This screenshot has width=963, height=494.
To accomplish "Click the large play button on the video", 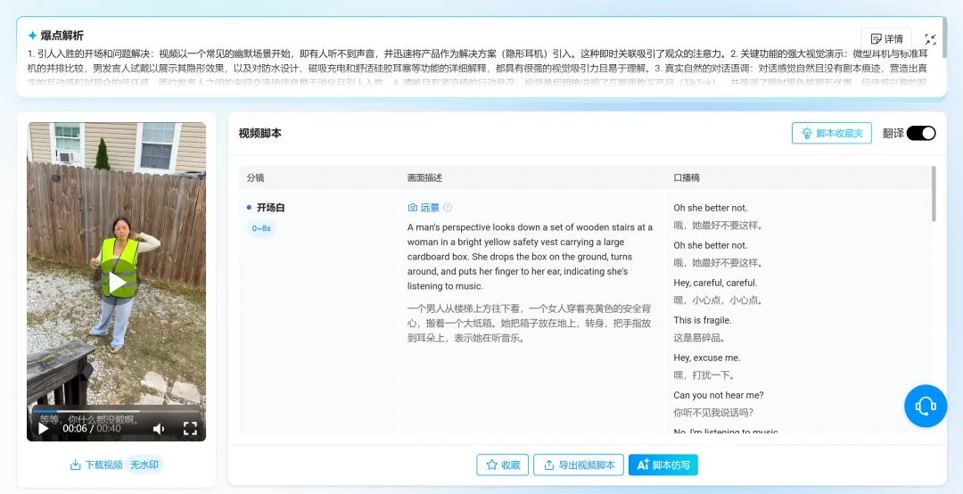I will [x=117, y=283].
